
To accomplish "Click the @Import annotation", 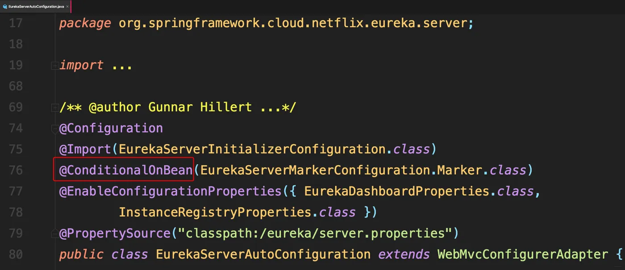I will (85, 149).
